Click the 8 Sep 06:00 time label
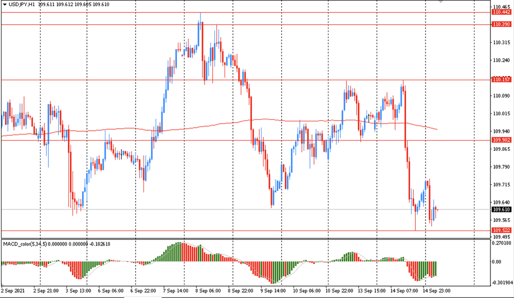Screen dimensions: 514x298 [208, 291]
